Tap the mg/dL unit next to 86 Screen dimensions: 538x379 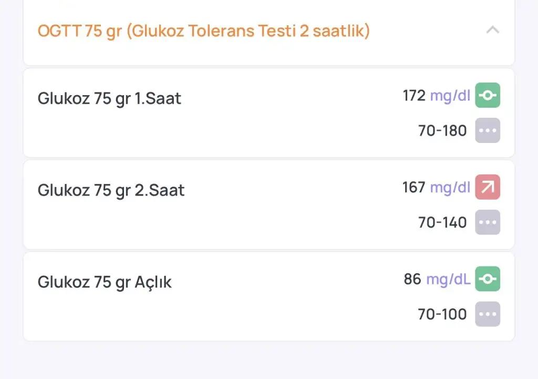[x=448, y=279]
